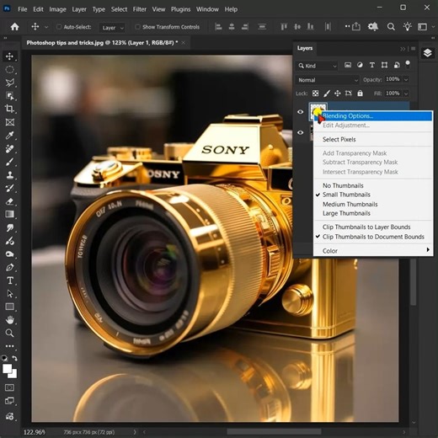Image resolution: width=438 pixels, height=438 pixels.
Task: Click the foreground color swatch
Action: (x=7, y=368)
